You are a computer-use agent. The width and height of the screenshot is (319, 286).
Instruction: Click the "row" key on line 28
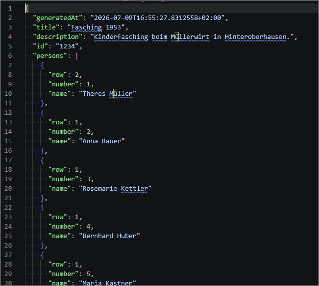click(57, 265)
